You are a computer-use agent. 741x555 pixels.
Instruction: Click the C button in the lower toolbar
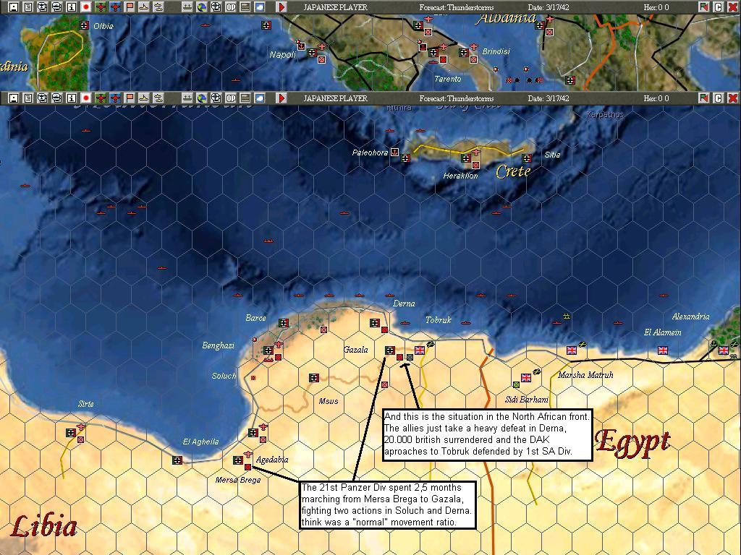pos(719,98)
